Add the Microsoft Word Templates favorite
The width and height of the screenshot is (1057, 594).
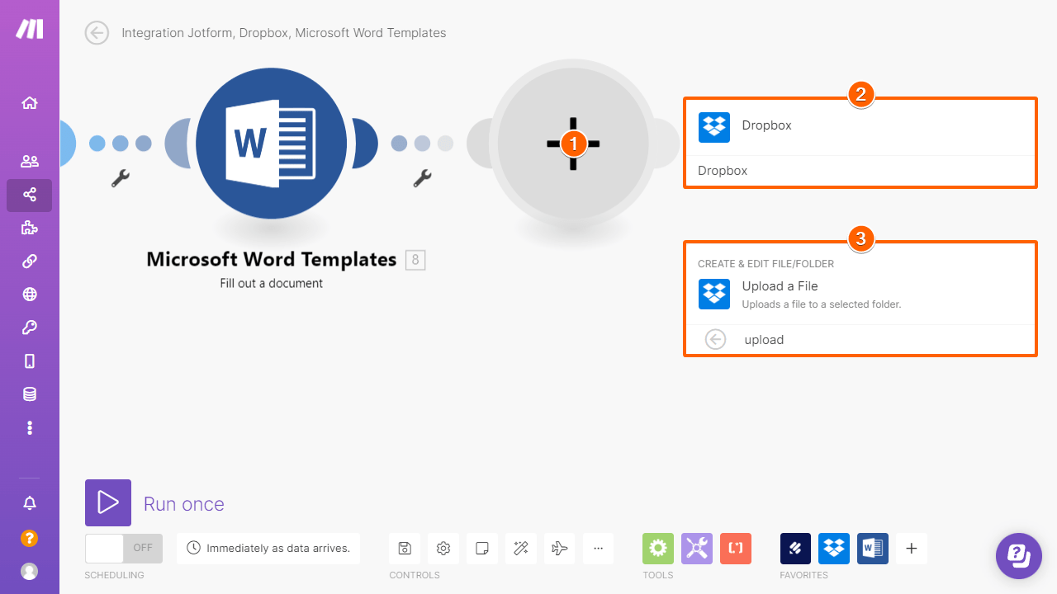(873, 548)
